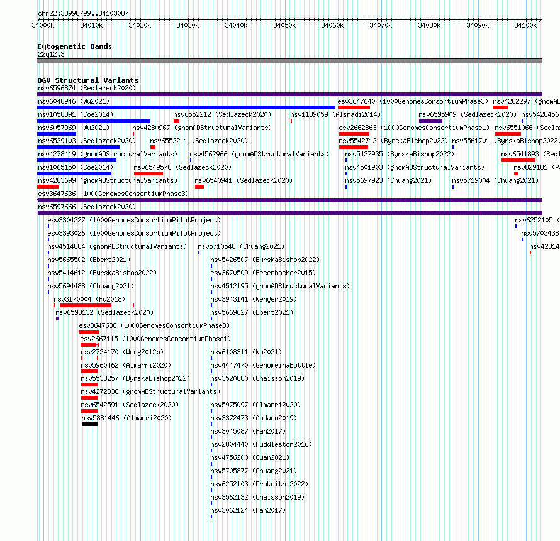Click the nsv1139059 (Alsmadi2014) label
Image resolution: width=560 pixels, height=541 pixels.
point(335,114)
